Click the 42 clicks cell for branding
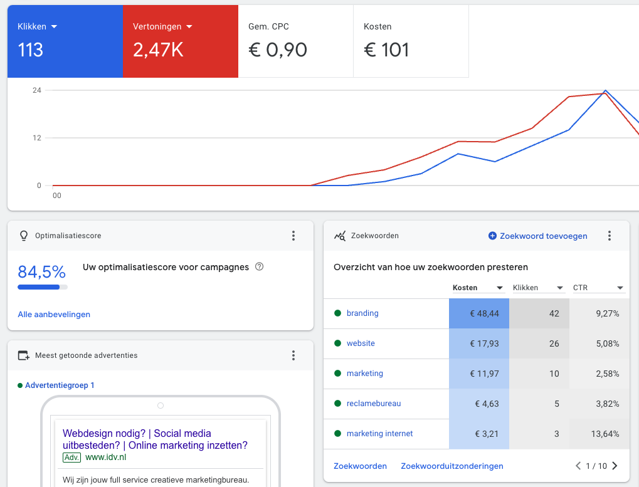This screenshot has height=487, width=639. click(x=539, y=313)
